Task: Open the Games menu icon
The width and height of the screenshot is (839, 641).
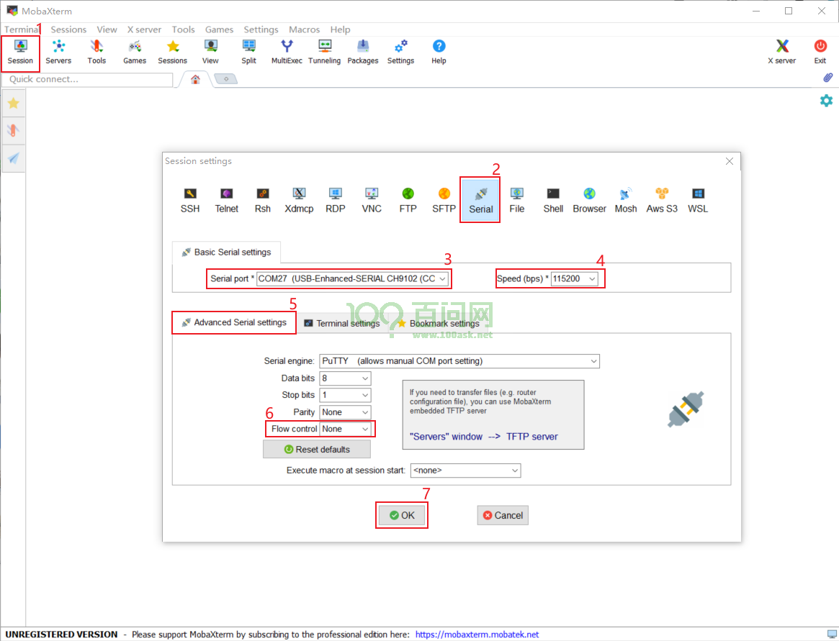Action: [134, 51]
